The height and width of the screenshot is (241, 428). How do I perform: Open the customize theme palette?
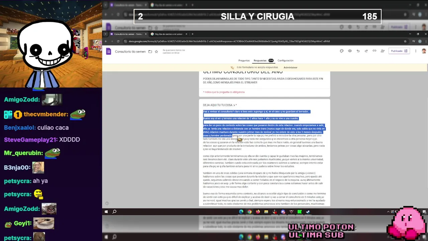pyautogui.click(x=342, y=51)
